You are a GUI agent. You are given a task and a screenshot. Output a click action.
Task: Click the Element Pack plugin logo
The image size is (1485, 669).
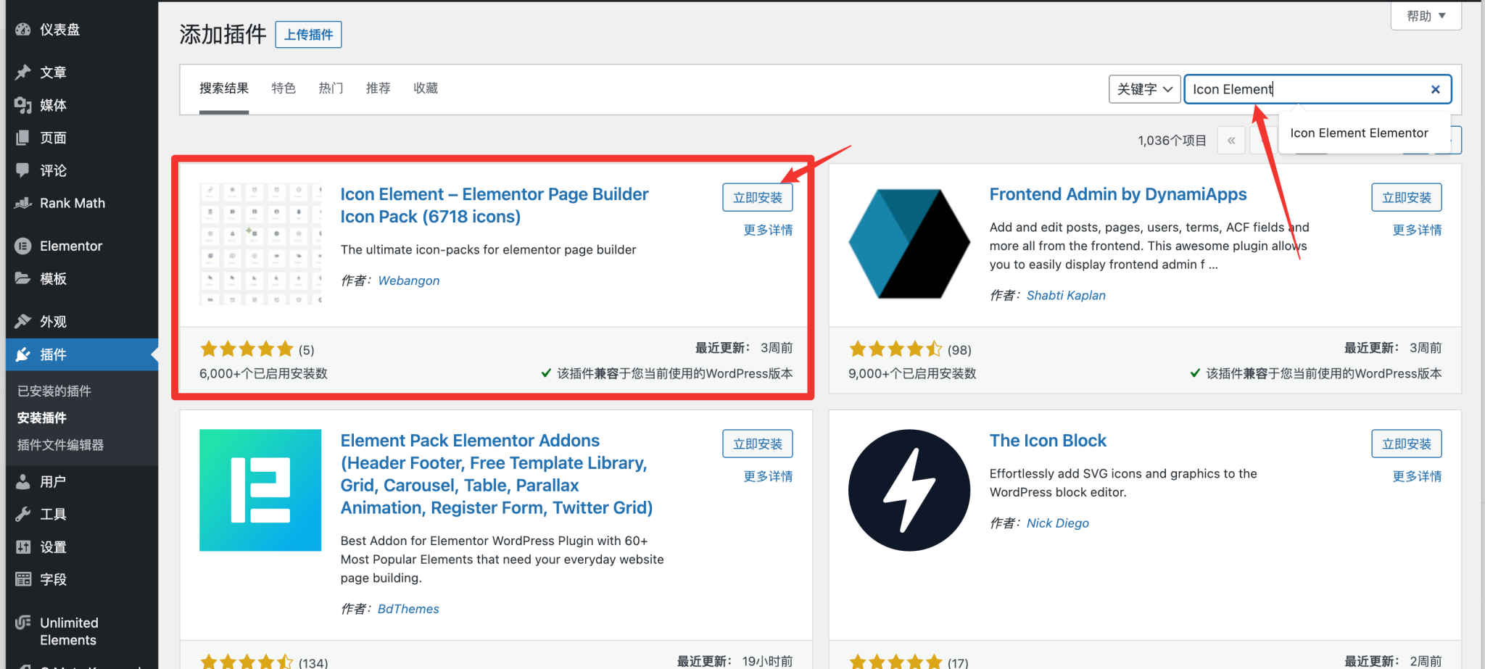260,490
